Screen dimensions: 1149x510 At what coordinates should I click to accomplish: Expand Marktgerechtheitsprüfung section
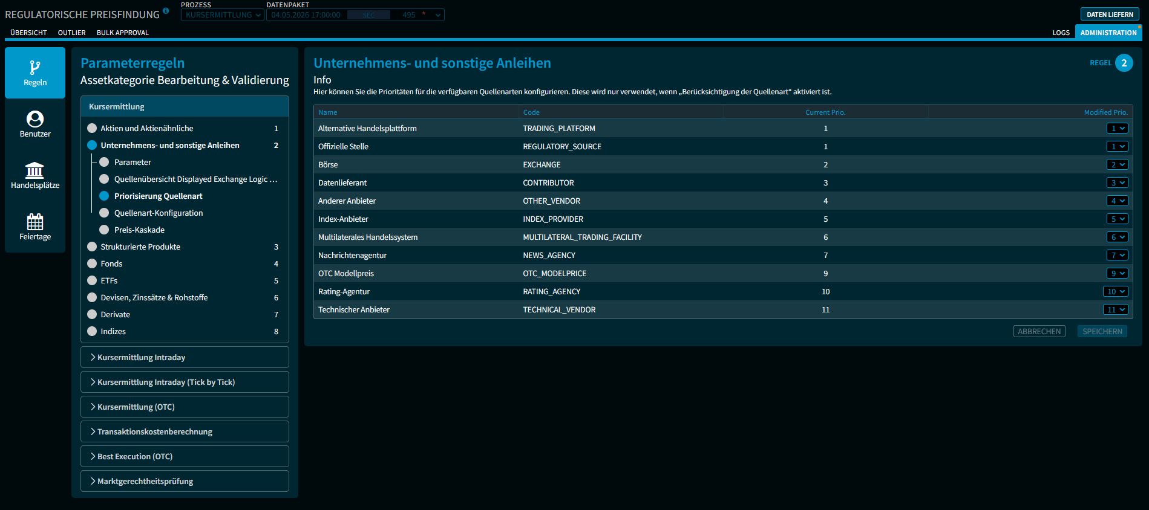click(x=185, y=481)
